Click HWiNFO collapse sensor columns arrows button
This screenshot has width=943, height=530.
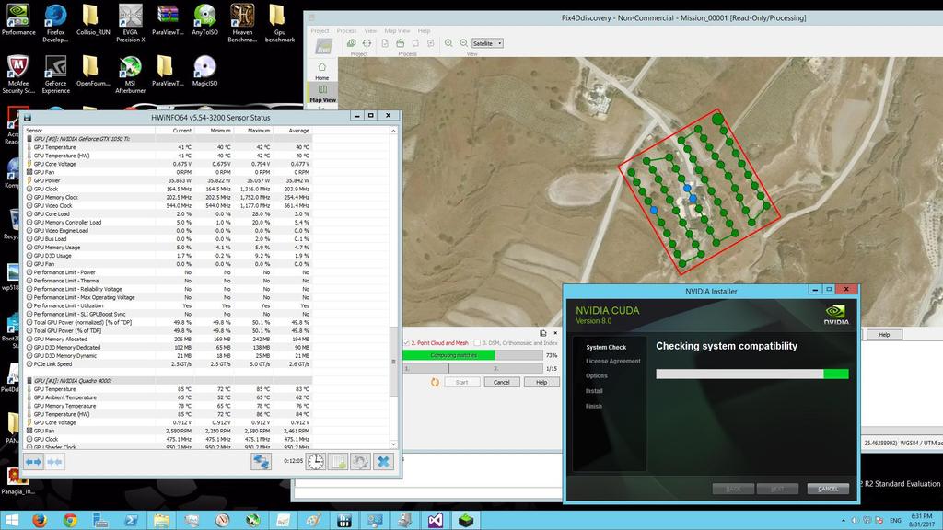[54, 462]
